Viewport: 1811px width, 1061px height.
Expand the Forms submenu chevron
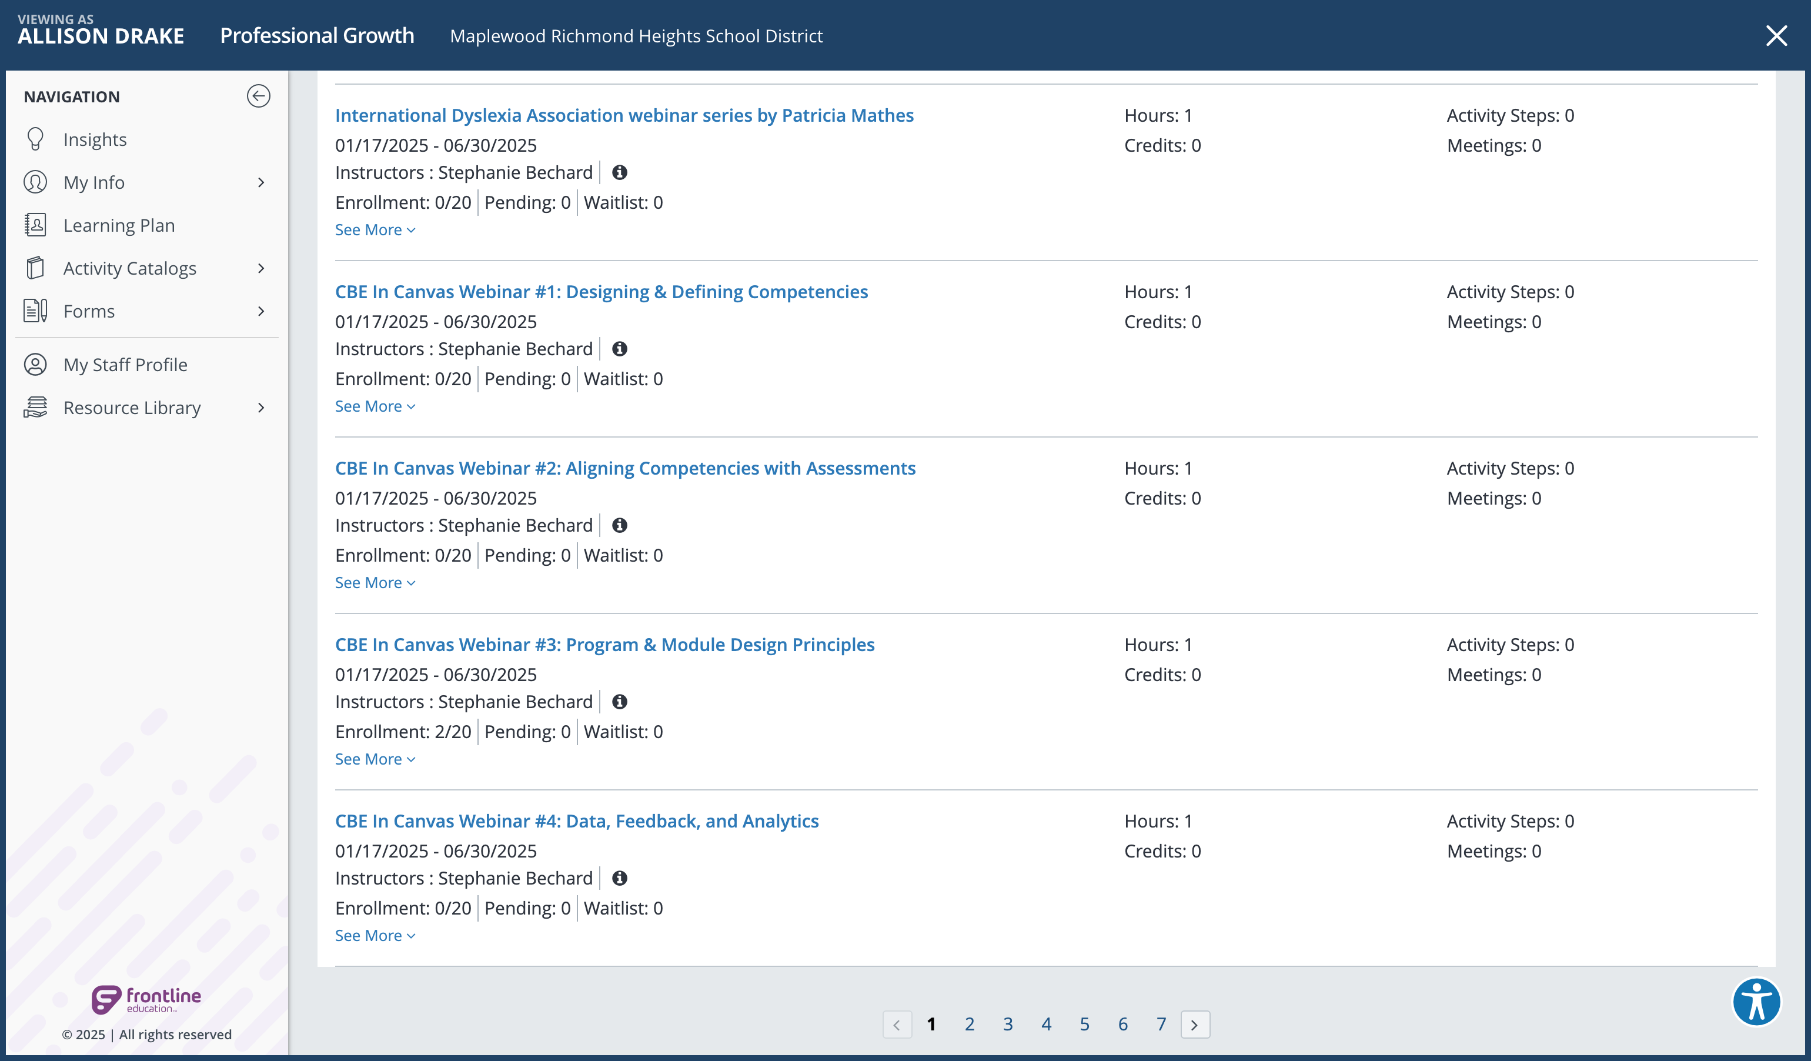[261, 311]
